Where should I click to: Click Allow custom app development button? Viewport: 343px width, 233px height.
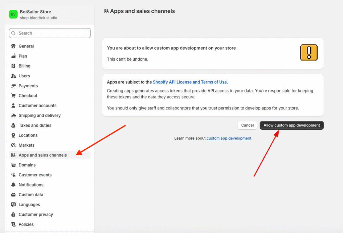click(292, 125)
